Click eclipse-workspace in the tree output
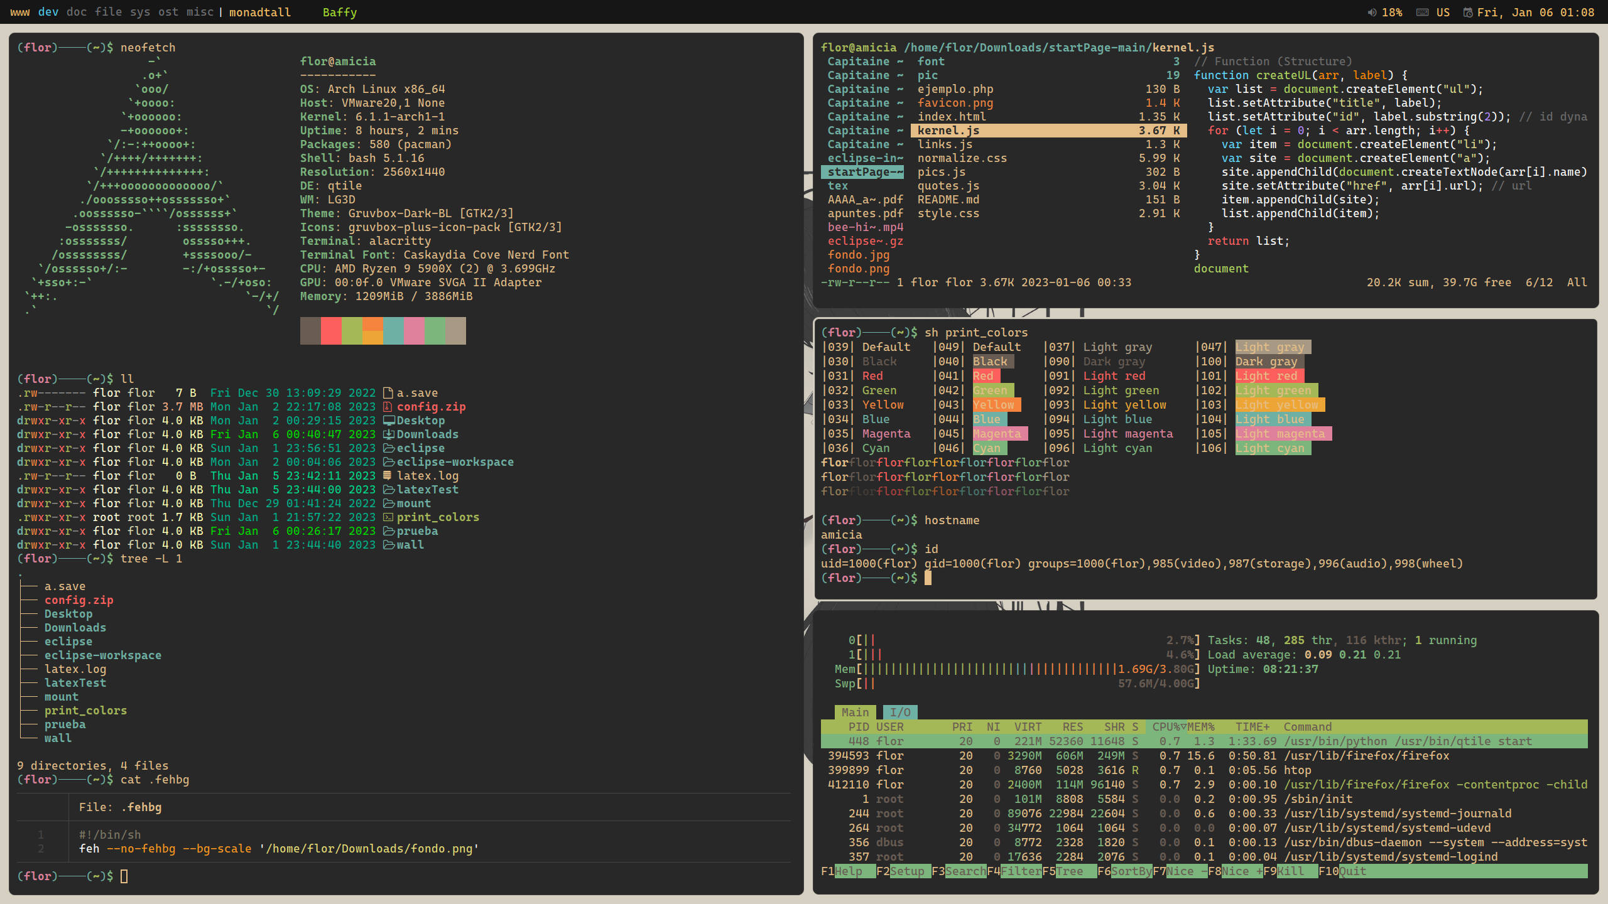 [103, 655]
